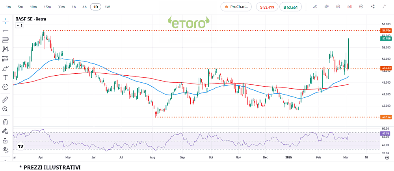Screen dimensions: 394x171
Task: Click the TradingView logo badge
Action: [x=20, y=146]
